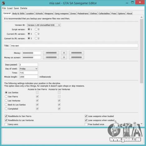Viewport: 146px width, 146px height.
Task: Click the Time input field
Action: coord(28,73)
